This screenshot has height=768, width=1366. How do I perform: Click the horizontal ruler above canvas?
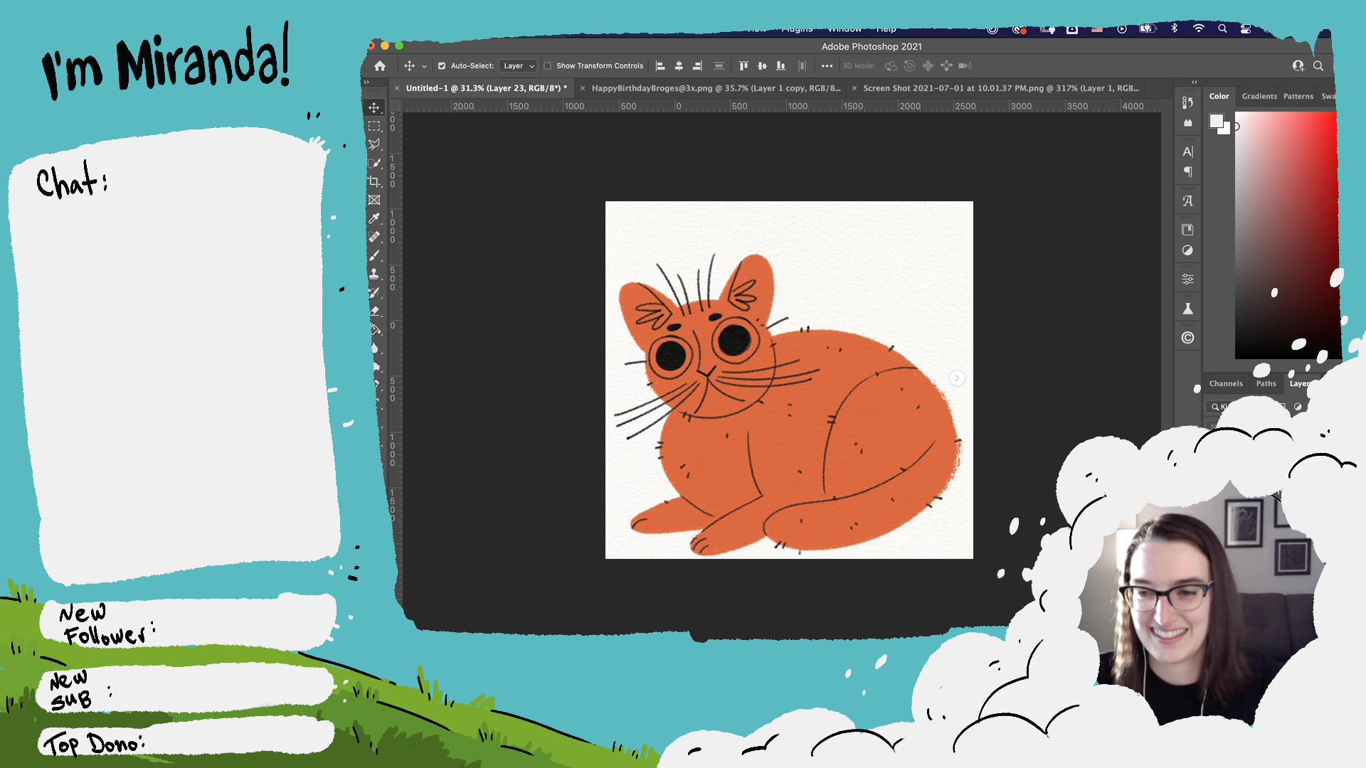782,106
